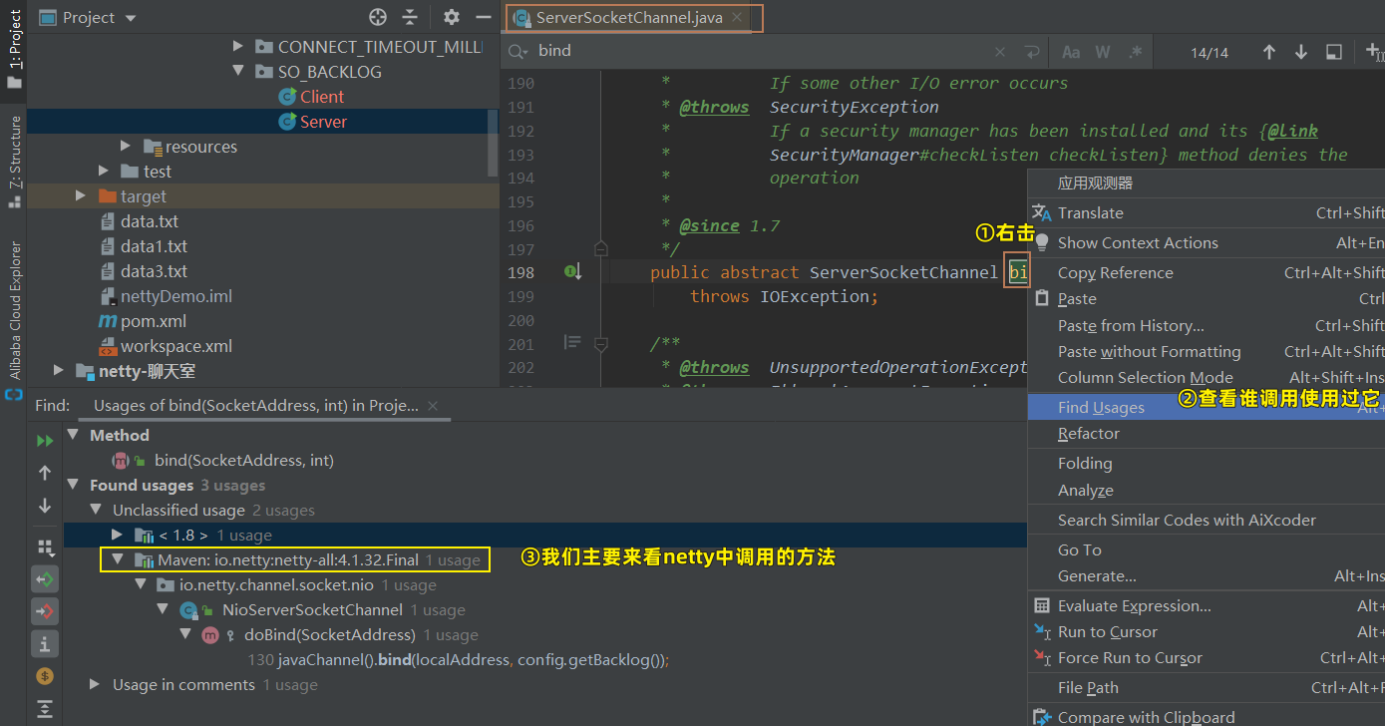The width and height of the screenshot is (1385, 726).
Task: Toggle Match Case in the search bar
Action: [1071, 52]
